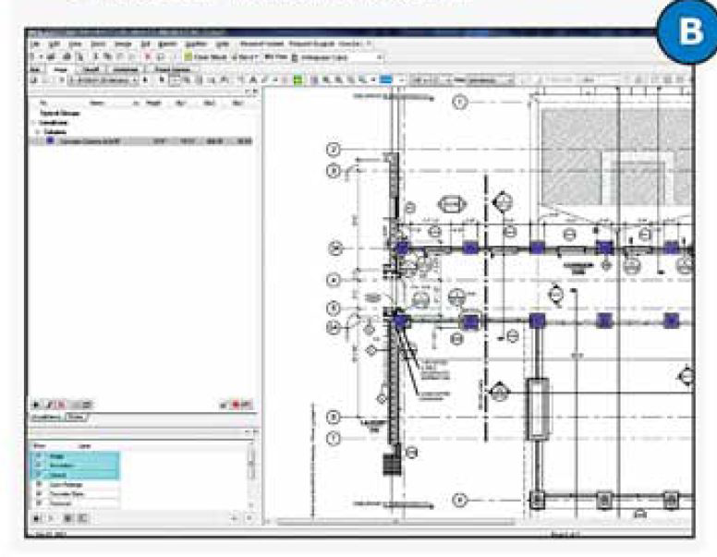Open the Edit menu in the menu bar
Screen dimensions: 717x557
[x=55, y=44]
